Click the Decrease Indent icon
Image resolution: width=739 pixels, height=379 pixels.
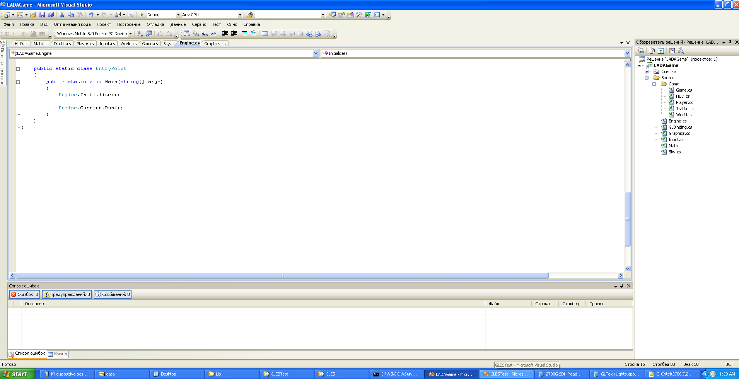point(225,34)
